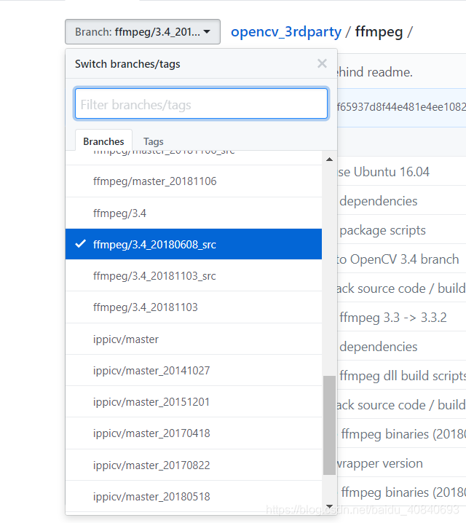Select branch ffmpeg/3.4_20181103

(194, 307)
